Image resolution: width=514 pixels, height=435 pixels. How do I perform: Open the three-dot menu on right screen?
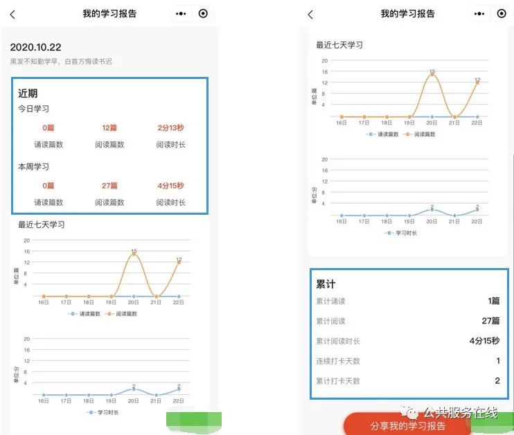[479, 13]
